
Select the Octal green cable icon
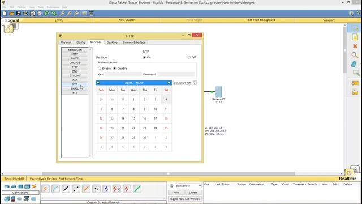137,189
